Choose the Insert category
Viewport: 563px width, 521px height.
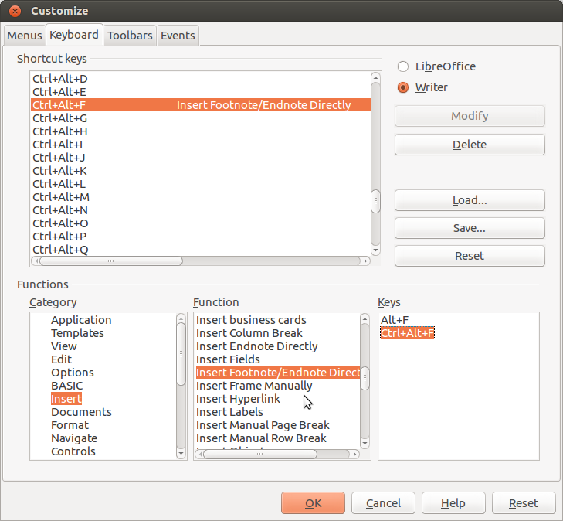point(66,399)
